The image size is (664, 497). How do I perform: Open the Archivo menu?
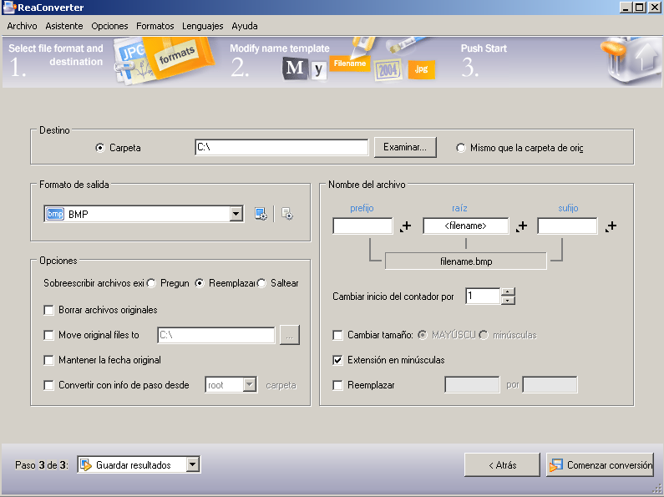point(22,26)
